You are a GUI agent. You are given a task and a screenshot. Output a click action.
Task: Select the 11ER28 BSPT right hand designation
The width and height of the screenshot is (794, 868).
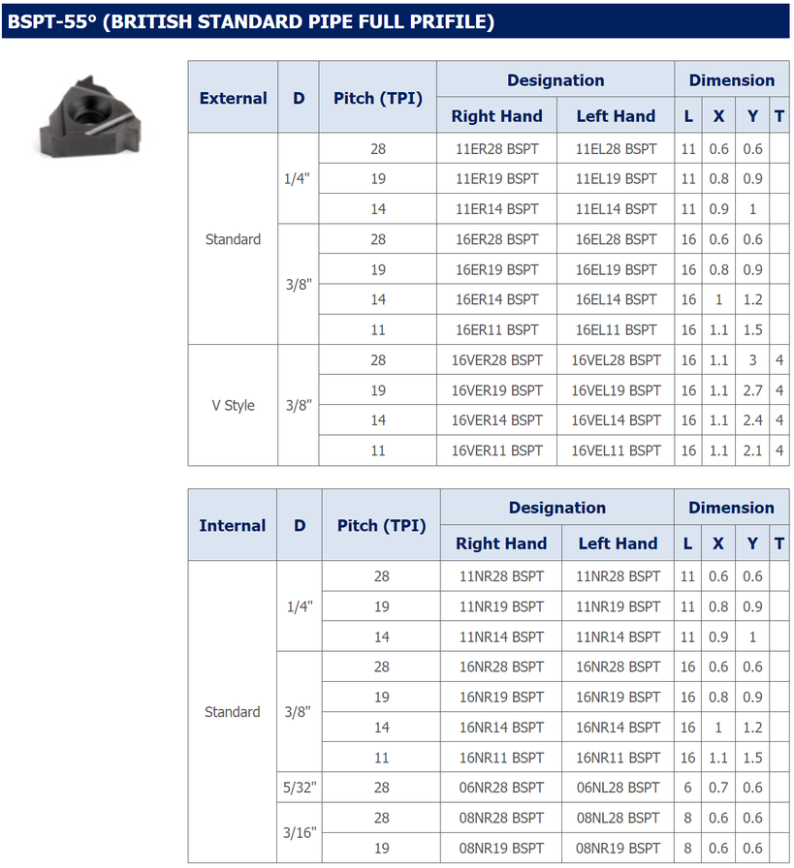tap(497, 149)
